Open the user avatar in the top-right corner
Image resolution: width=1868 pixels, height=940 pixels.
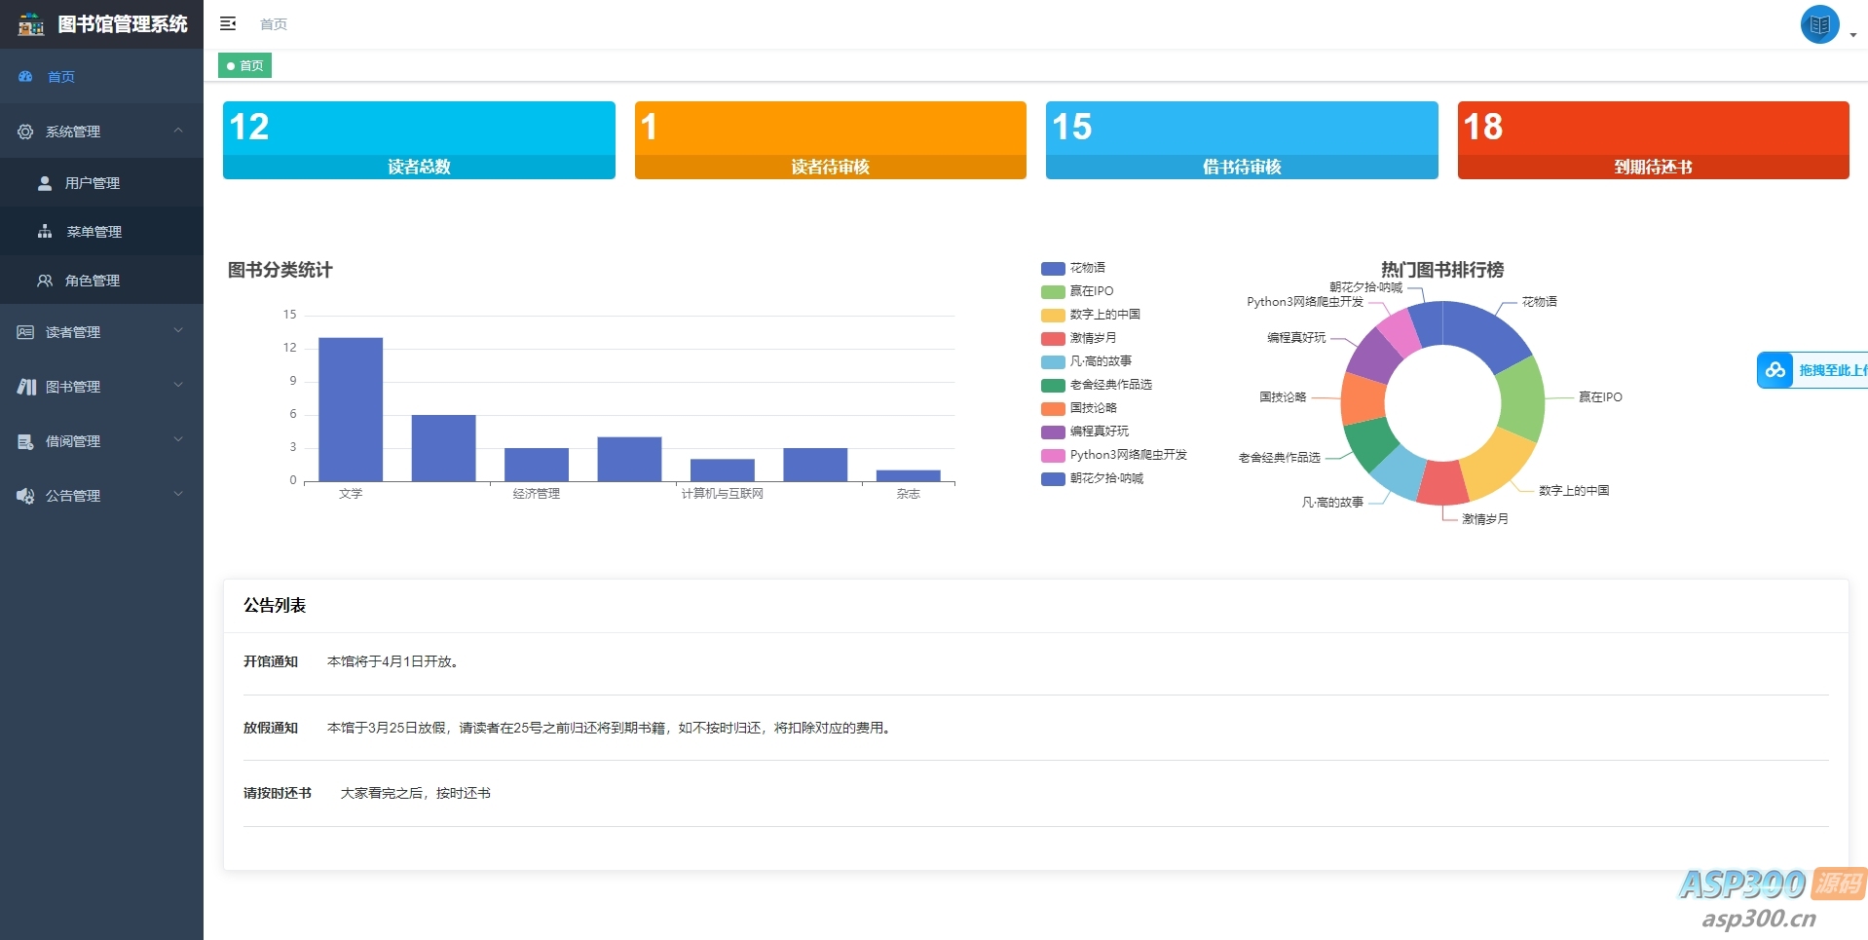(1819, 24)
